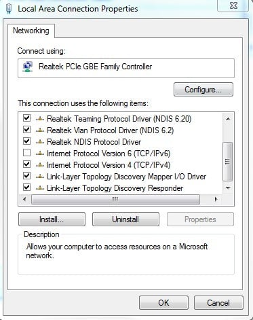Enable Internet Protocol Version 6 checkbox
Image resolution: width=253 pixels, height=320 pixels.
(x=27, y=153)
